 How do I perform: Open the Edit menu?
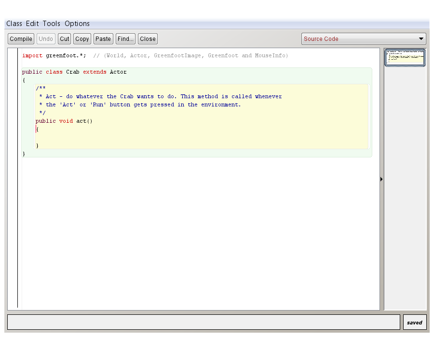click(x=32, y=24)
